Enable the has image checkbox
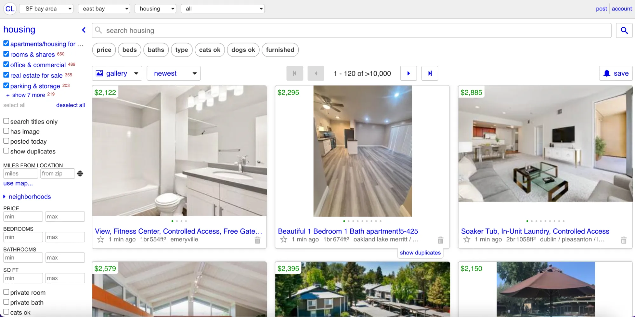The height and width of the screenshot is (317, 635). tap(6, 131)
